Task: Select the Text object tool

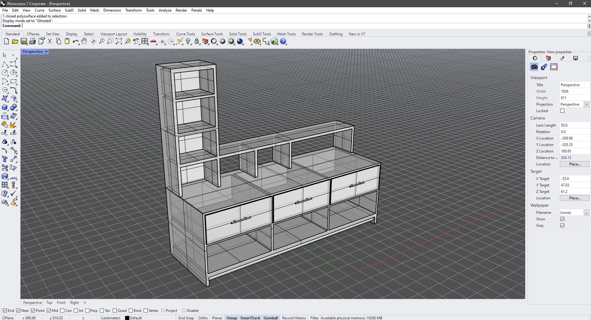Action: click(x=5, y=159)
